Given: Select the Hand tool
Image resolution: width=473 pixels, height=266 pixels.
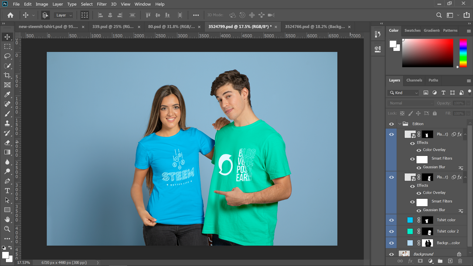Looking at the screenshot, I should tap(7, 219).
